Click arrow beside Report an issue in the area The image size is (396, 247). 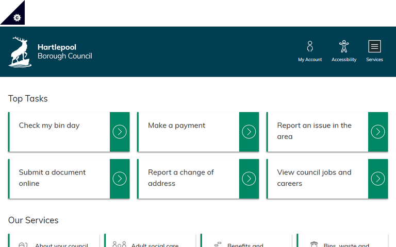click(378, 132)
